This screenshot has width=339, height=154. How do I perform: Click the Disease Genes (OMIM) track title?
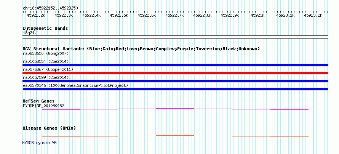click(x=49, y=128)
